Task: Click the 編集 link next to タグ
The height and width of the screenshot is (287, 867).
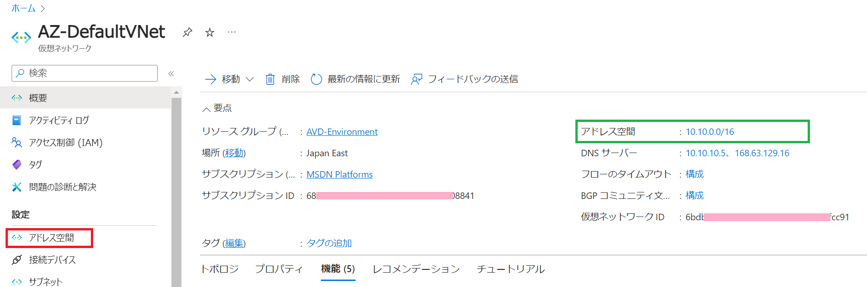Action: [x=234, y=243]
